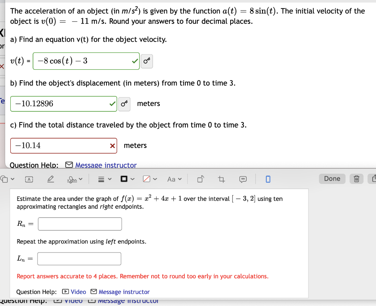The image size is (376, 306).
Task: Click the video play icon beside Video
Action: click(x=65, y=292)
